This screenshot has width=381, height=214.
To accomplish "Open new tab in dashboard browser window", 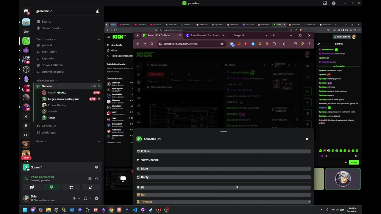I will [274, 35].
